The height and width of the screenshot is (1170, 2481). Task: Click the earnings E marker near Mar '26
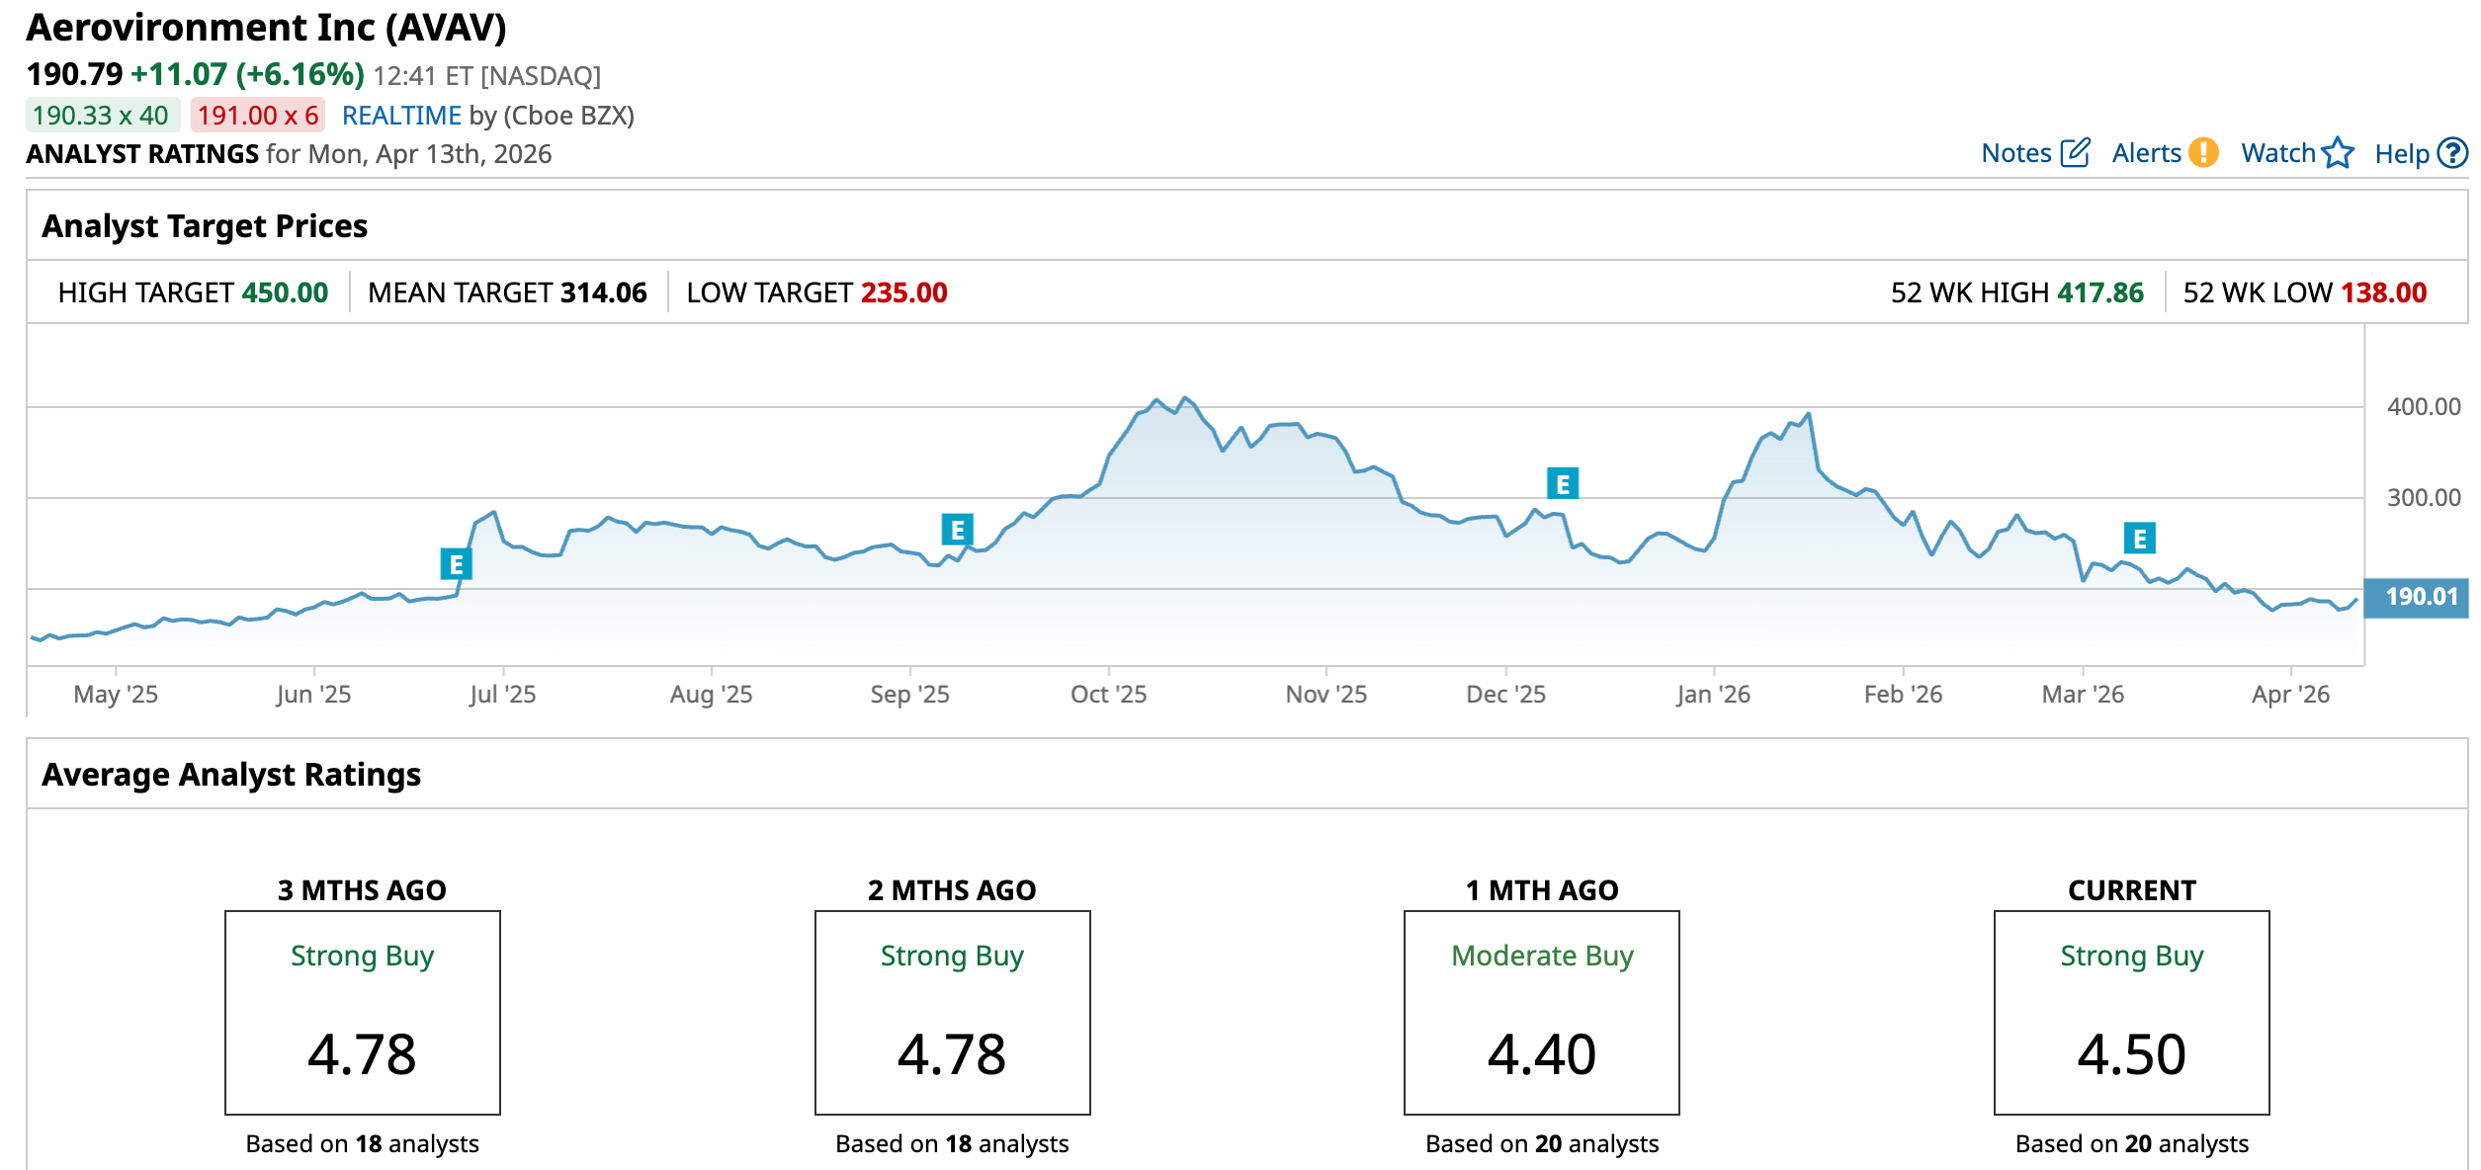2139,539
